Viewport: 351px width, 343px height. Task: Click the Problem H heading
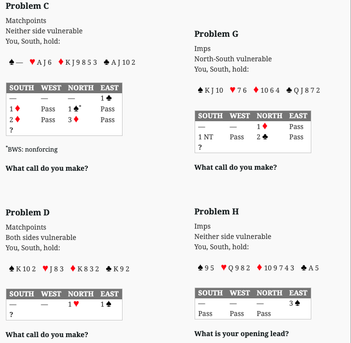click(216, 211)
